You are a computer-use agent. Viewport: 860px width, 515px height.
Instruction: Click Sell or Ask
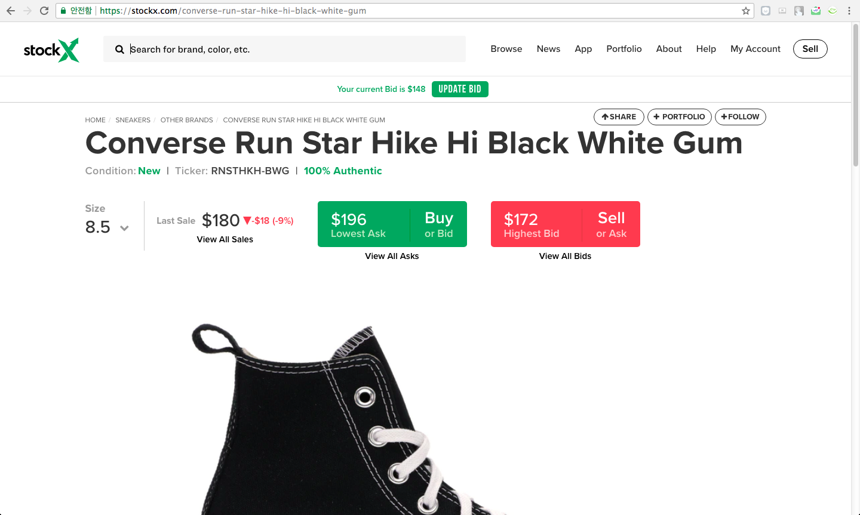[612, 224]
